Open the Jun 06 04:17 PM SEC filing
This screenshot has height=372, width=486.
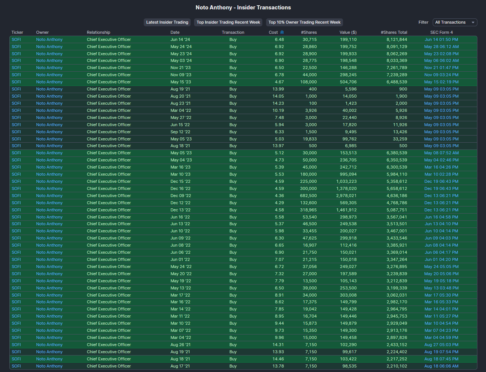(x=441, y=252)
